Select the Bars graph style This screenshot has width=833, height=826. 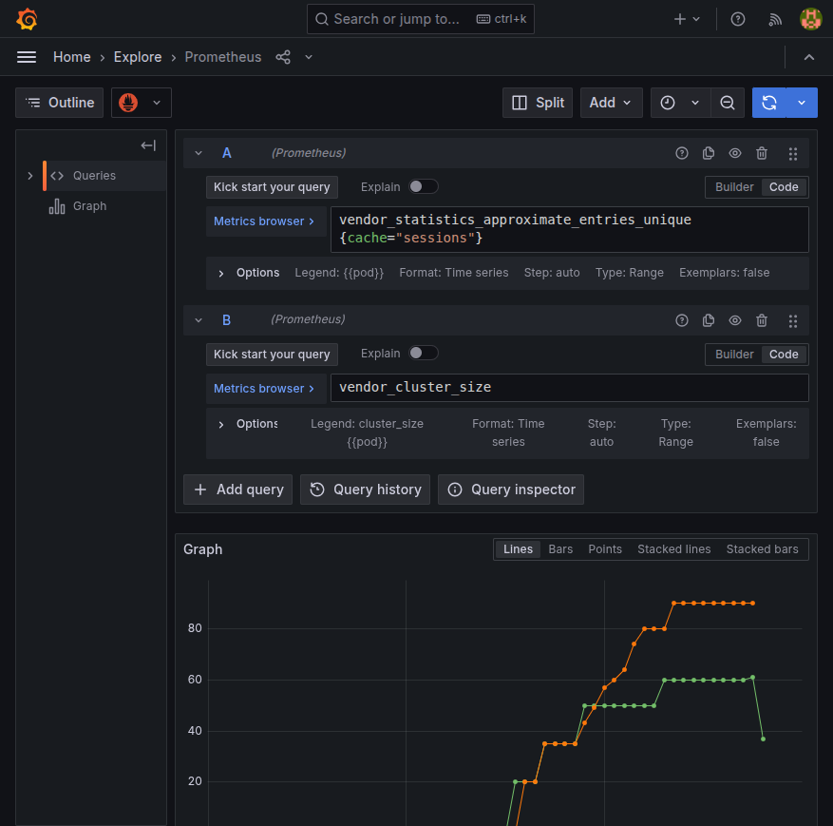click(x=560, y=549)
